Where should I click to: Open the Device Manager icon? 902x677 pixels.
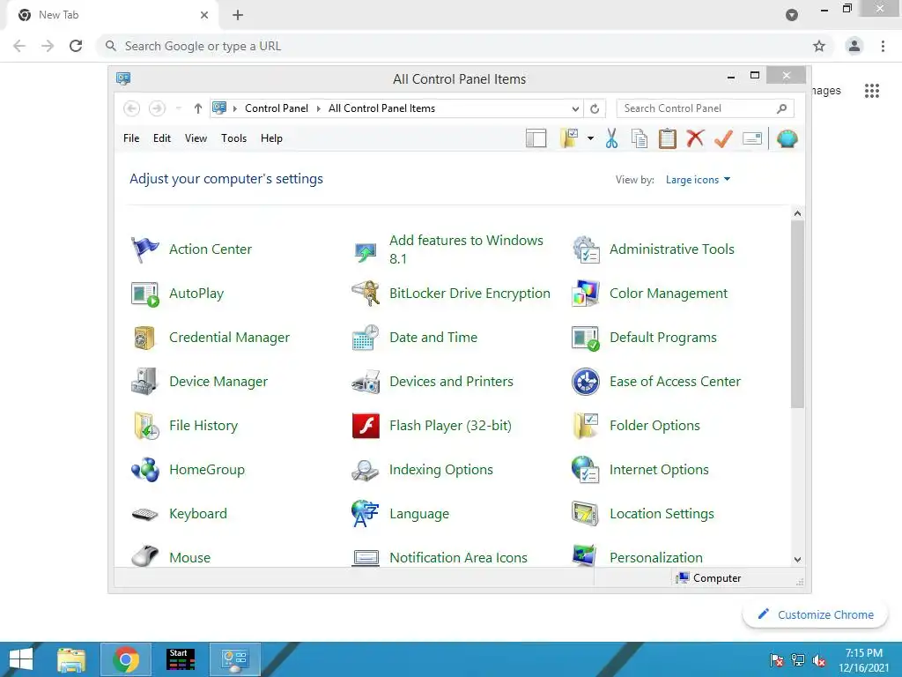144,382
